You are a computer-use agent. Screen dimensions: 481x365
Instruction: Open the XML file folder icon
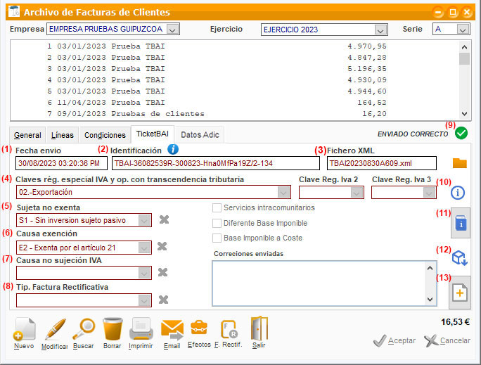click(x=459, y=163)
